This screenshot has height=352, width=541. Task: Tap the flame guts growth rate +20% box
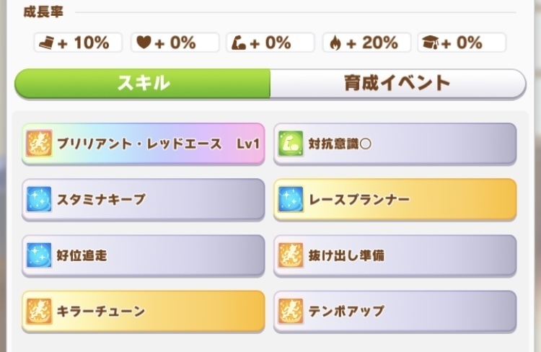coord(366,43)
